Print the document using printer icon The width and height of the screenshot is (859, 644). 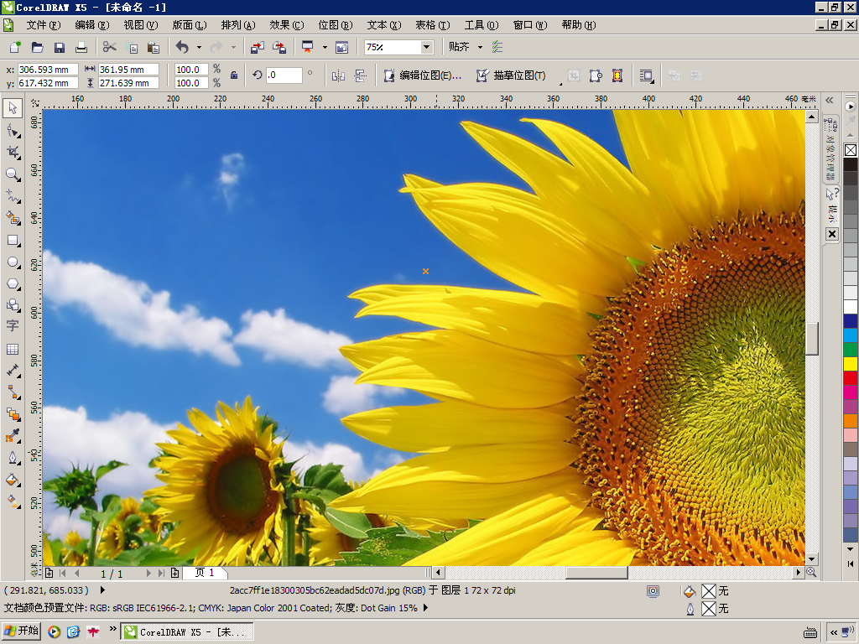pyautogui.click(x=81, y=47)
